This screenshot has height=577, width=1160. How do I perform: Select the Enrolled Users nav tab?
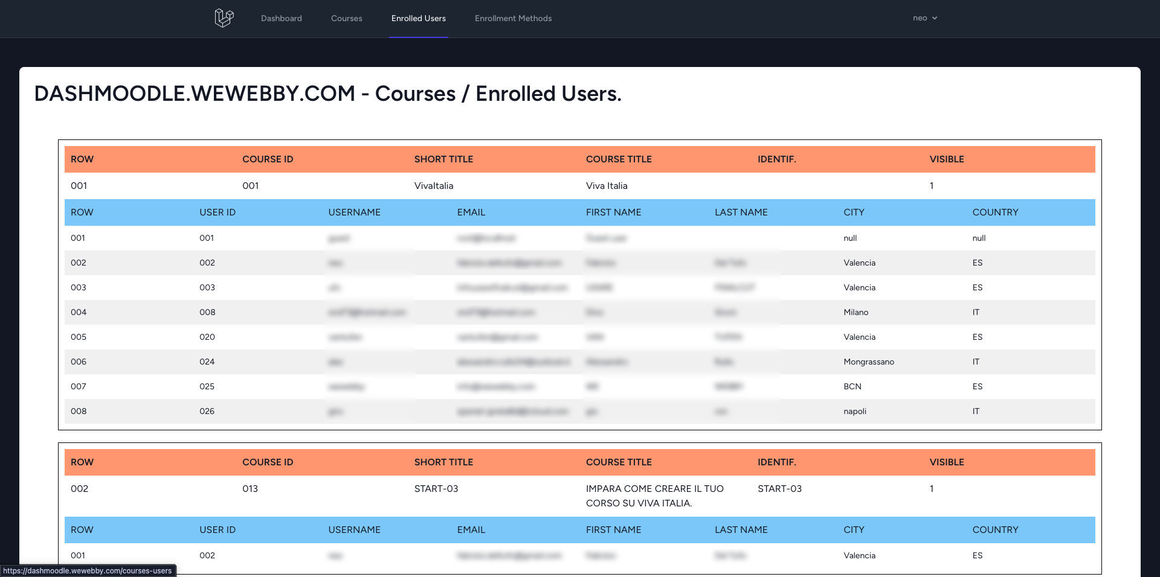point(419,18)
